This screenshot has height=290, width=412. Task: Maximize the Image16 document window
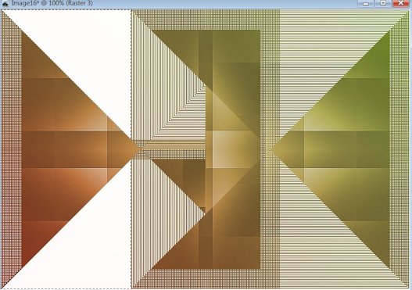[x=383, y=3]
